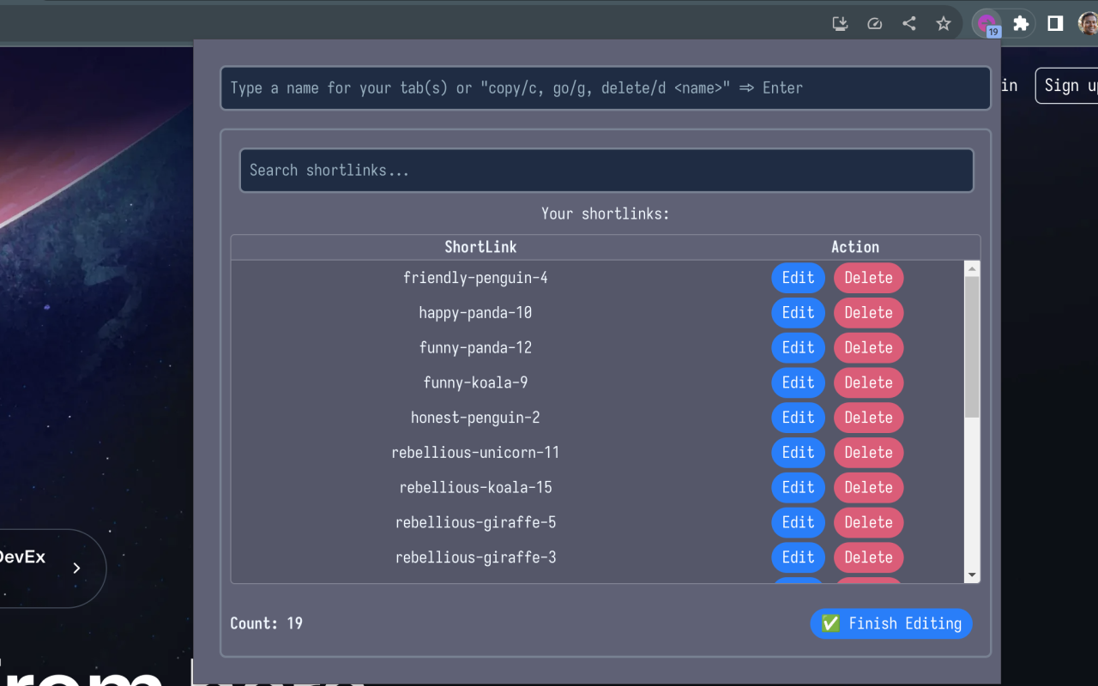Image resolution: width=1098 pixels, height=686 pixels.
Task: Click the Sign up button
Action: [x=1067, y=86]
